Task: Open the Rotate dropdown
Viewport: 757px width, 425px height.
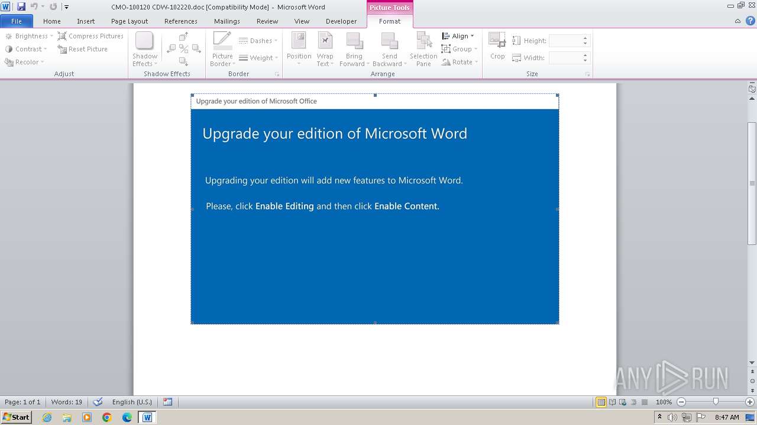Action: coord(460,62)
